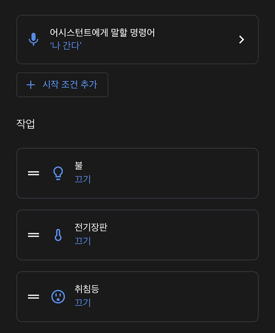Click empty space in the 취침등 card
The width and height of the screenshot is (275, 333).
click(180, 297)
